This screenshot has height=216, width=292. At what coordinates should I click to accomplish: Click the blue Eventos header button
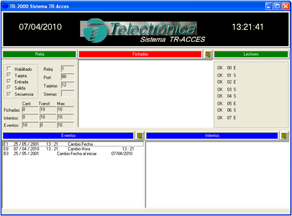coord(68,136)
